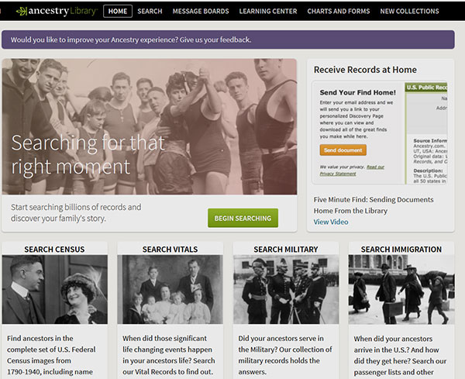Click 'Five Minute Find: Sending Documents' text
The height and width of the screenshot is (379, 465).
coord(374,205)
